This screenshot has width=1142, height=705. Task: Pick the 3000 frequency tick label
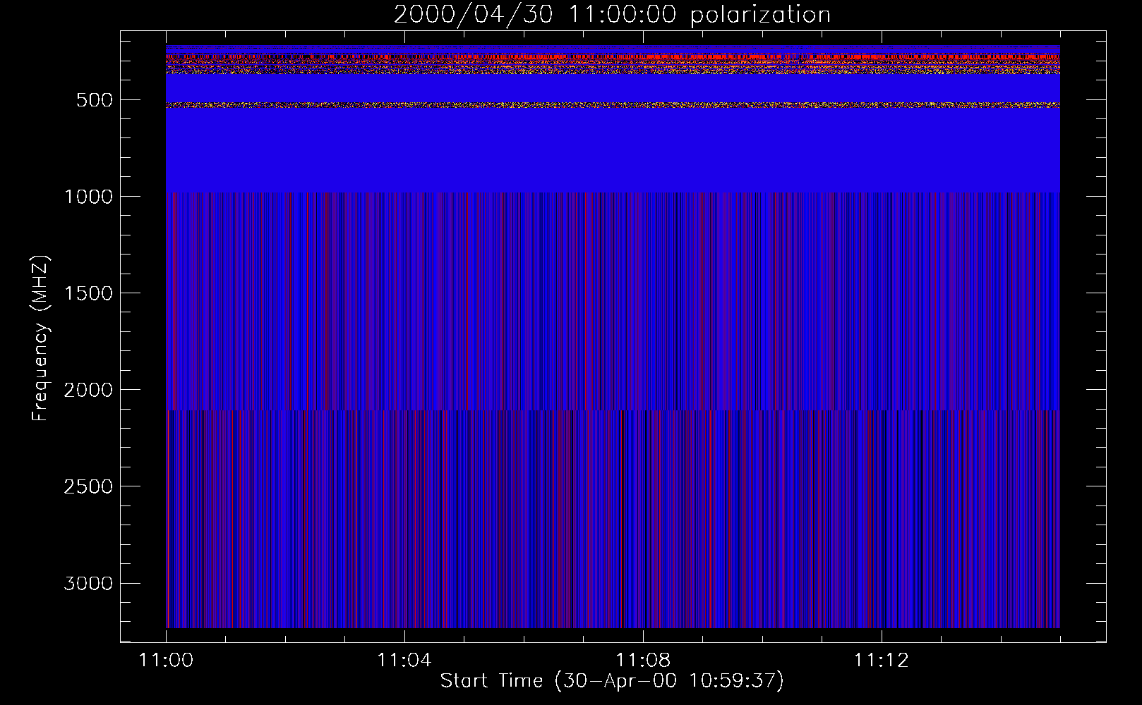88,584
